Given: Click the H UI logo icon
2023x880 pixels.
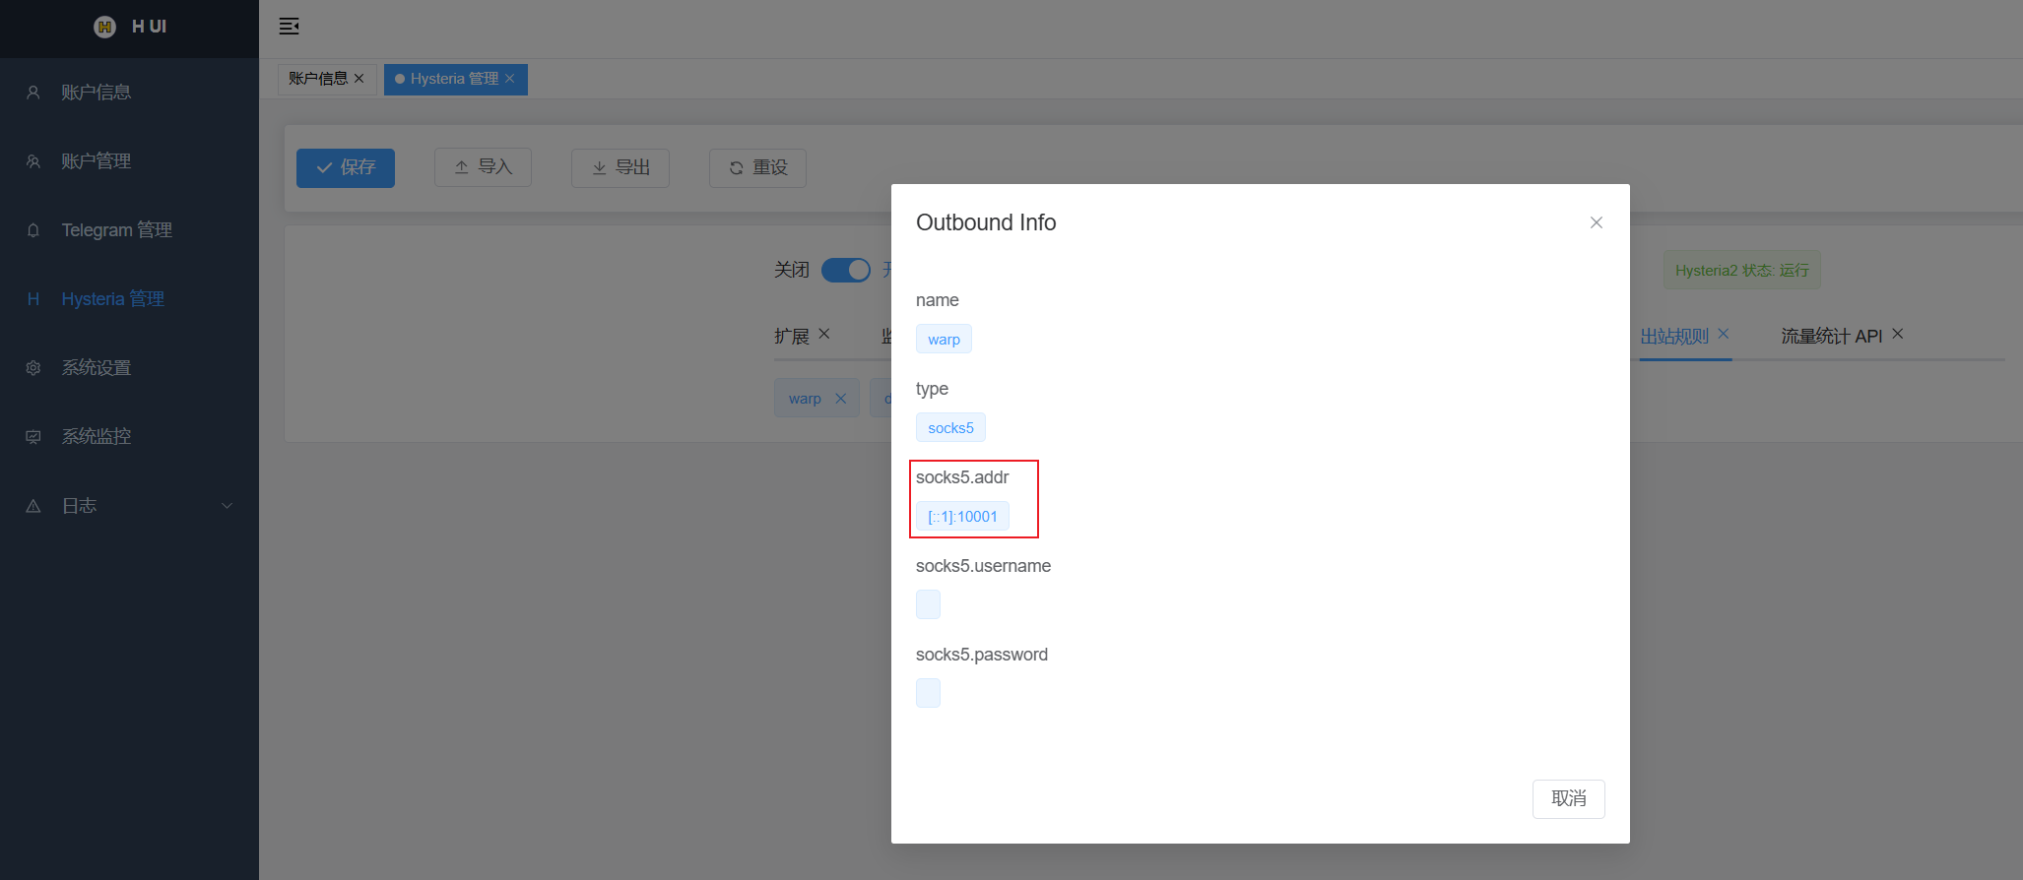Looking at the screenshot, I should pyautogui.click(x=104, y=27).
